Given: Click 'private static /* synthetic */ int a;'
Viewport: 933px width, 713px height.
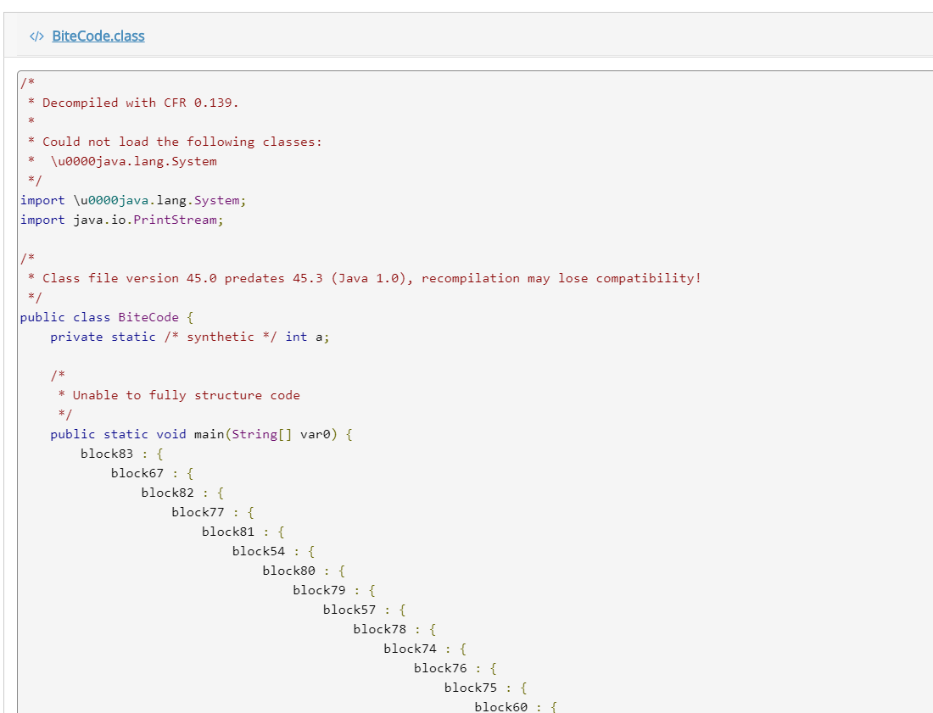Looking at the screenshot, I should tap(190, 337).
